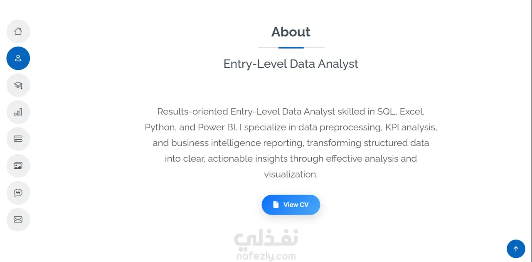Click the scroll-to-top arrow button
532x262 pixels.
tap(516, 249)
